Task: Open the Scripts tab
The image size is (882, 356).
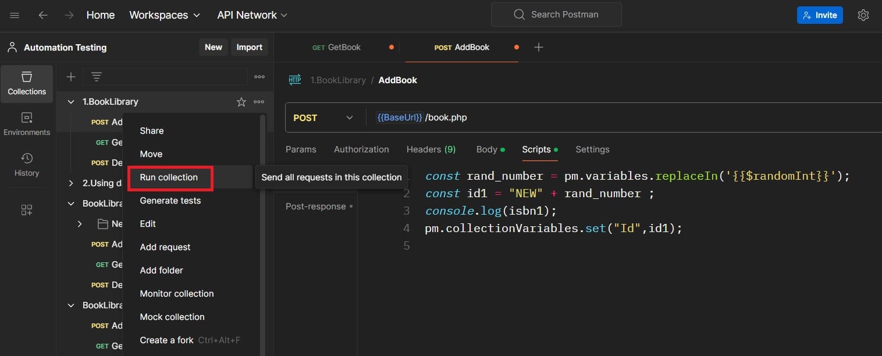Action: pos(540,149)
